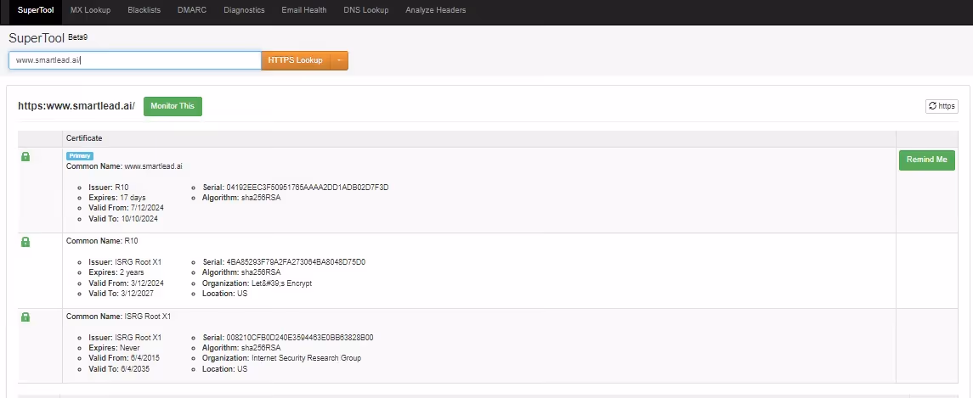Open Email Health from the navigation bar
Image resolution: width=973 pixels, height=398 pixels.
coord(304,10)
